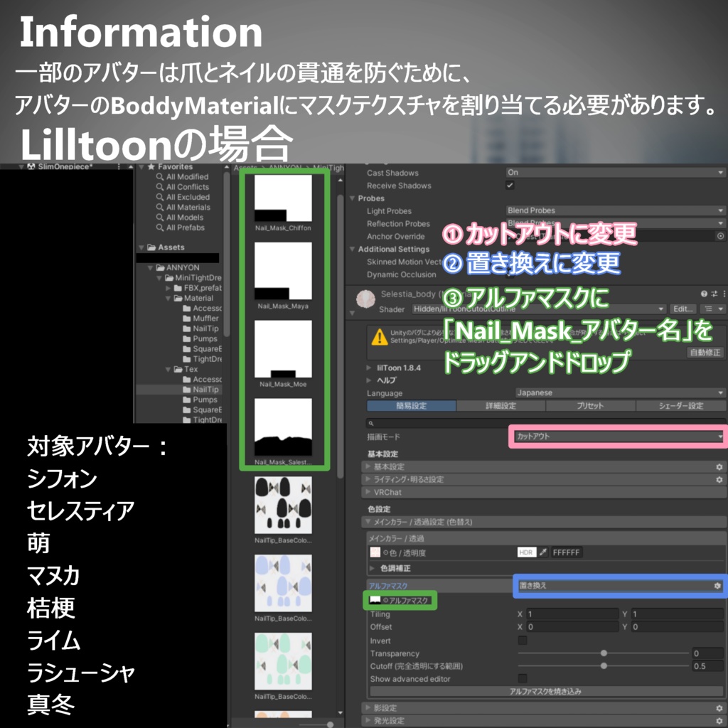Click the Edit... shader button
Screen dimensions: 728x728
tap(683, 309)
